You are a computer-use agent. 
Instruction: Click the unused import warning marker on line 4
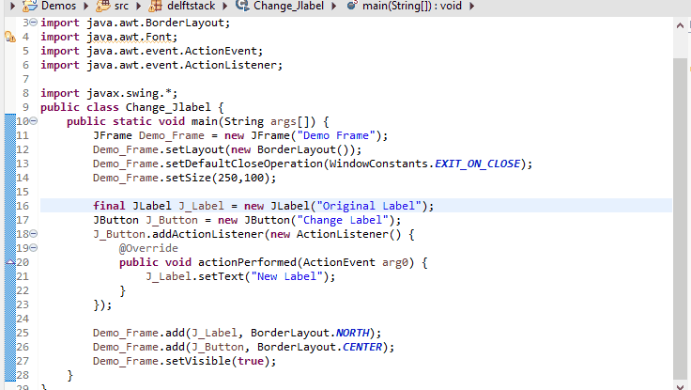[x=9, y=37]
